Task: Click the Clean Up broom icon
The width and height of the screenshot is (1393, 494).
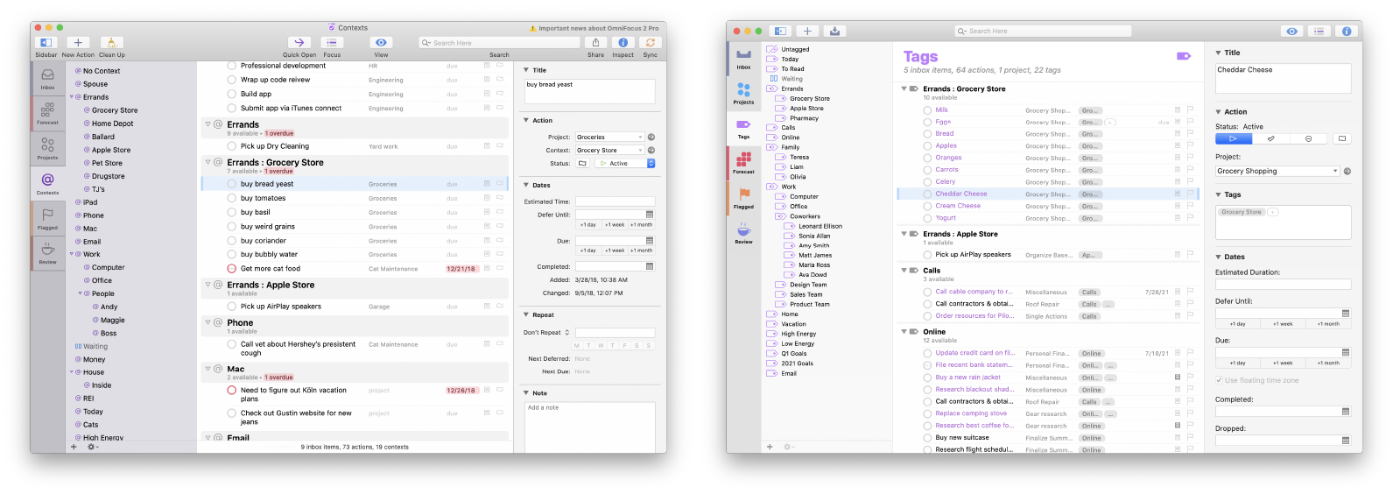Action: (111, 42)
